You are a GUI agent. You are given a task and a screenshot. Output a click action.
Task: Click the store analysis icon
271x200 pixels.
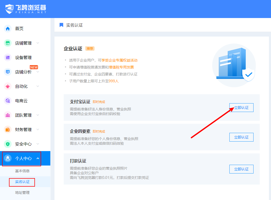[x=8, y=72]
